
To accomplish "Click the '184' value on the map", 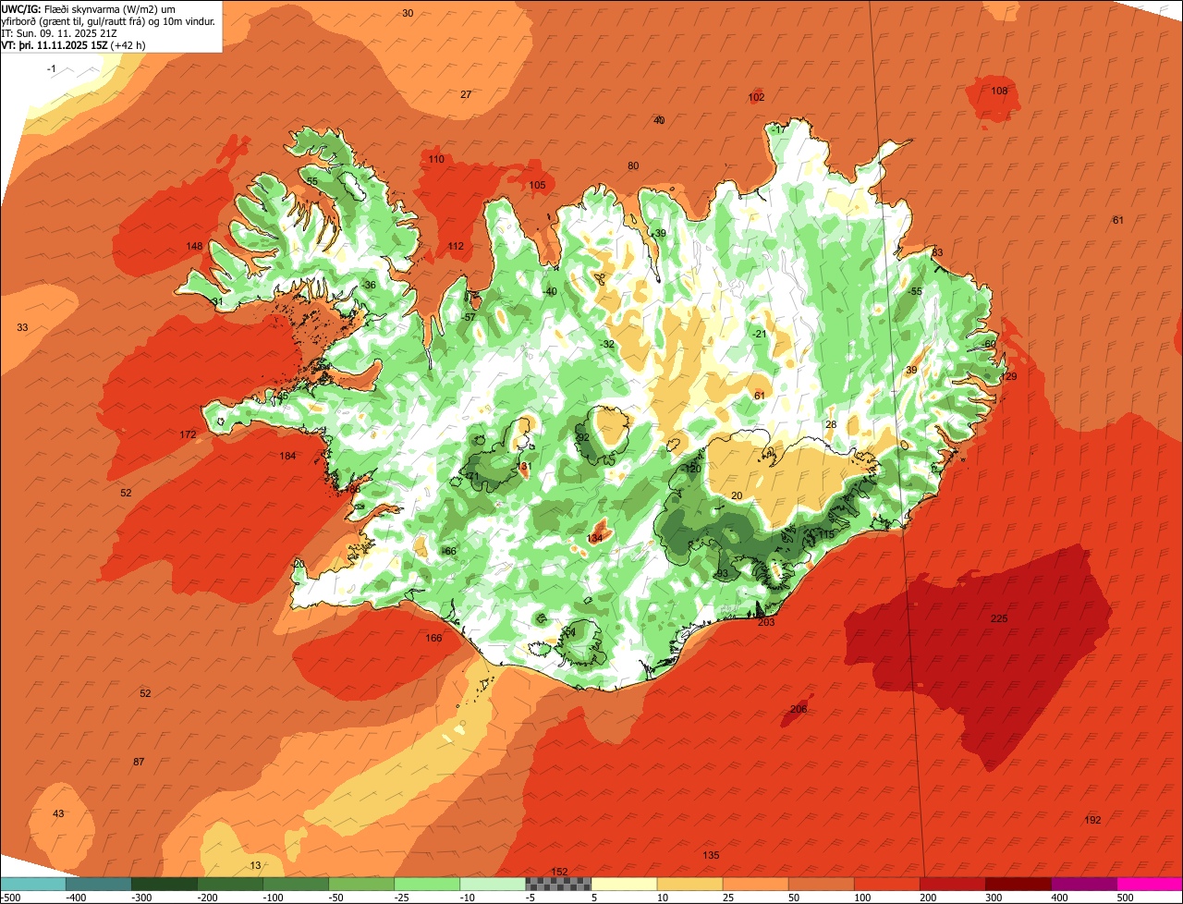I will [x=287, y=456].
